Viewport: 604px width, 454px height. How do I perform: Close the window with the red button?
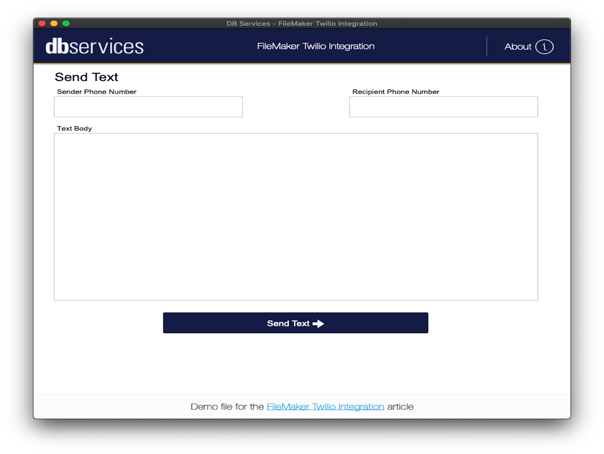[42, 24]
